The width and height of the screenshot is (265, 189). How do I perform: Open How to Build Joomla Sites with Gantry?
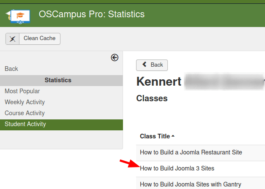point(191,184)
